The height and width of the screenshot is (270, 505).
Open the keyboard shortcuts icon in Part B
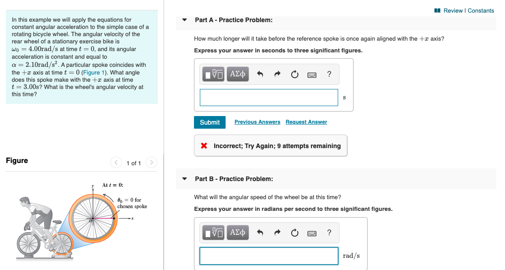(x=311, y=233)
